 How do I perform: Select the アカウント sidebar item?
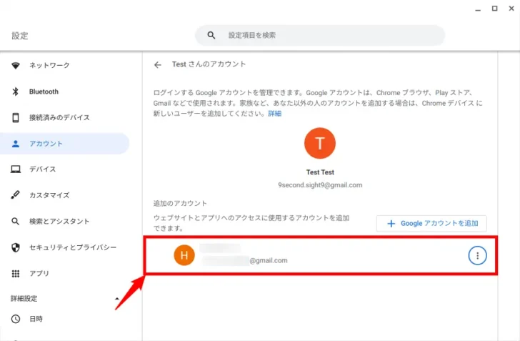pos(65,144)
